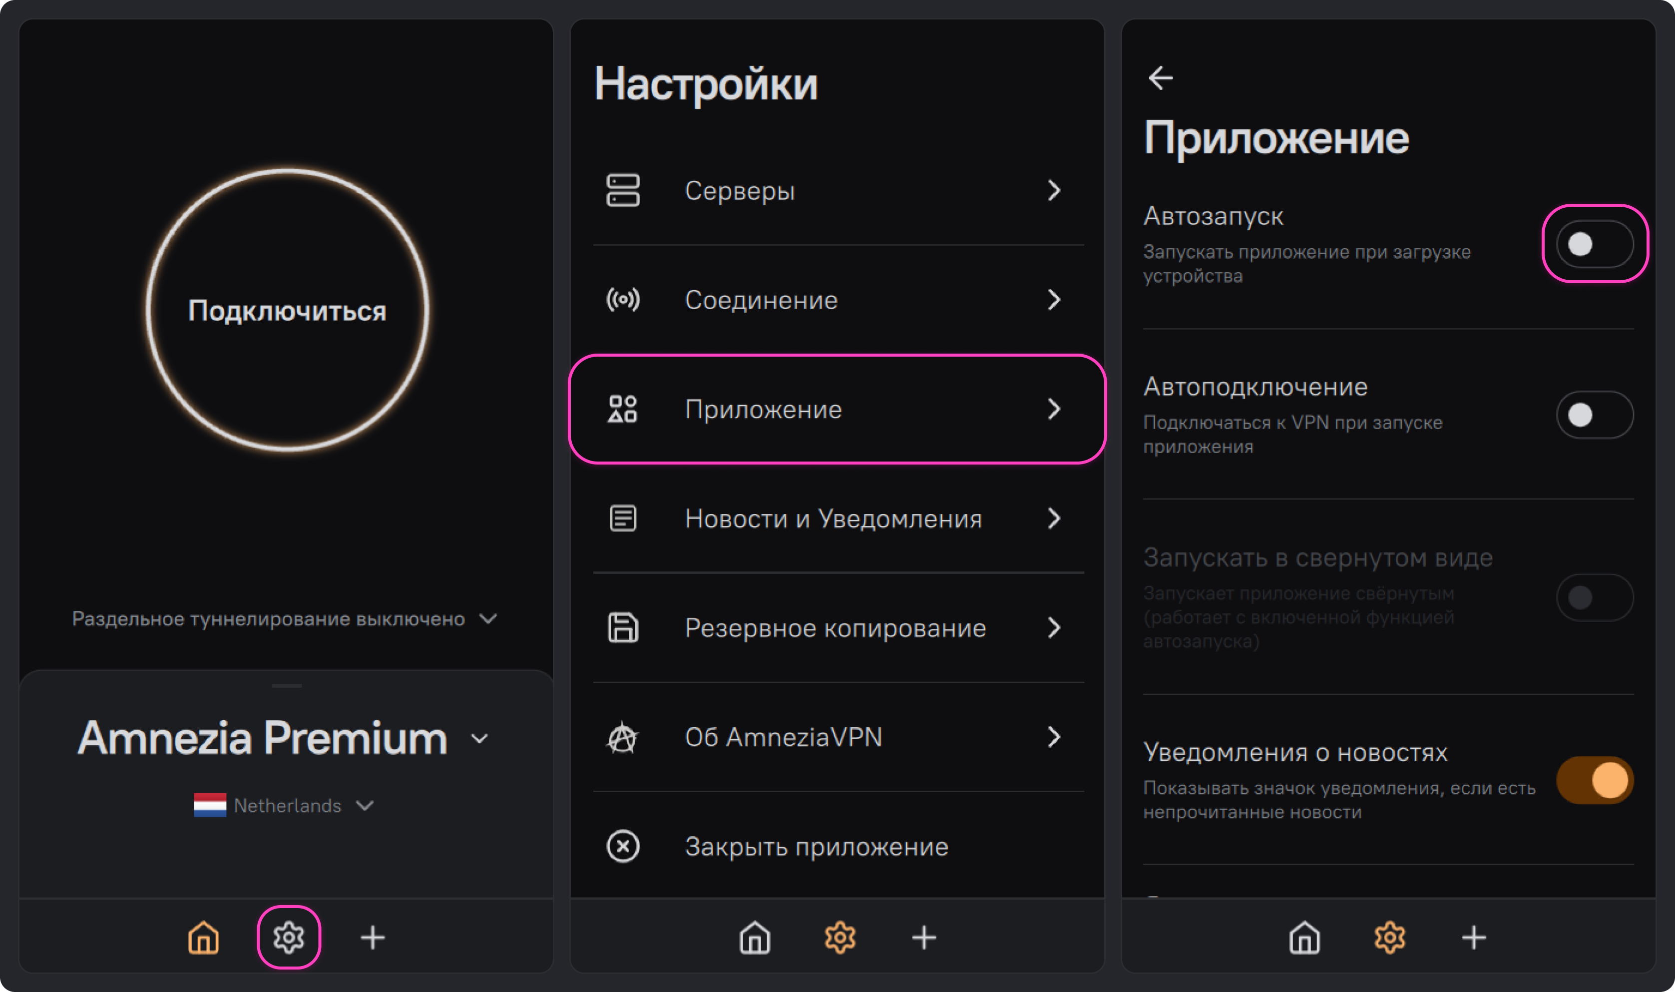Open settings gear on the connect screen
This screenshot has width=1675, height=992.
pos(289,937)
